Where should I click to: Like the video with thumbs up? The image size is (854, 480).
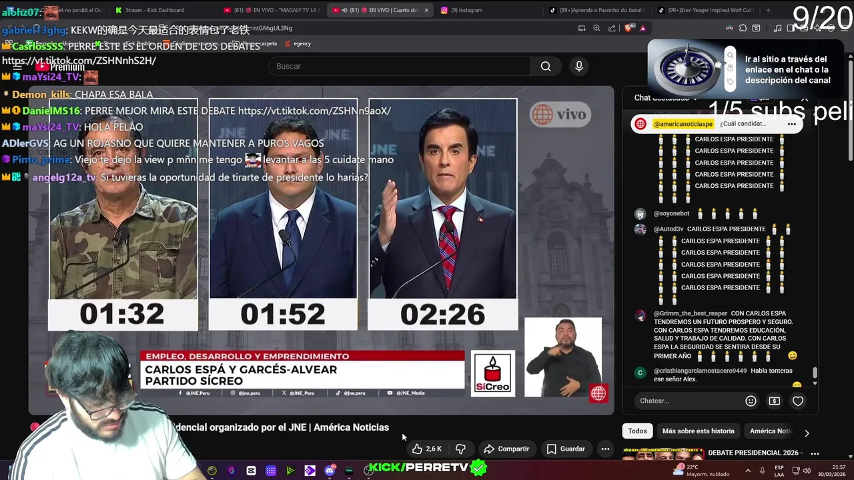coord(427,449)
